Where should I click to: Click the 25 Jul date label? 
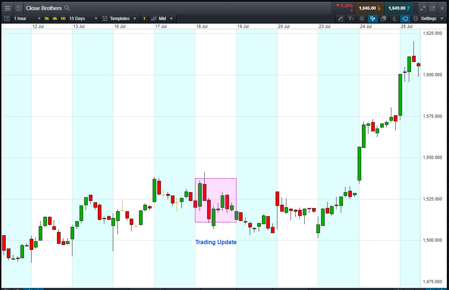pos(407,26)
